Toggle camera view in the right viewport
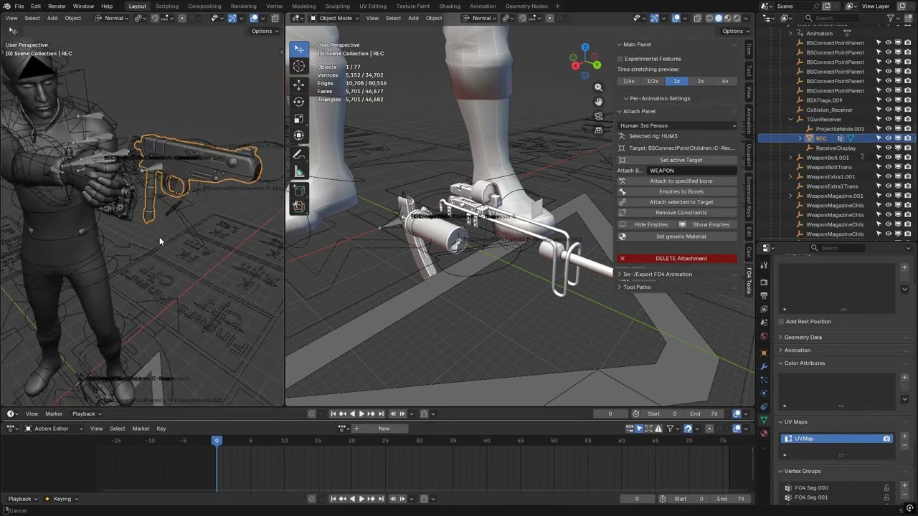918x516 pixels. [598, 116]
